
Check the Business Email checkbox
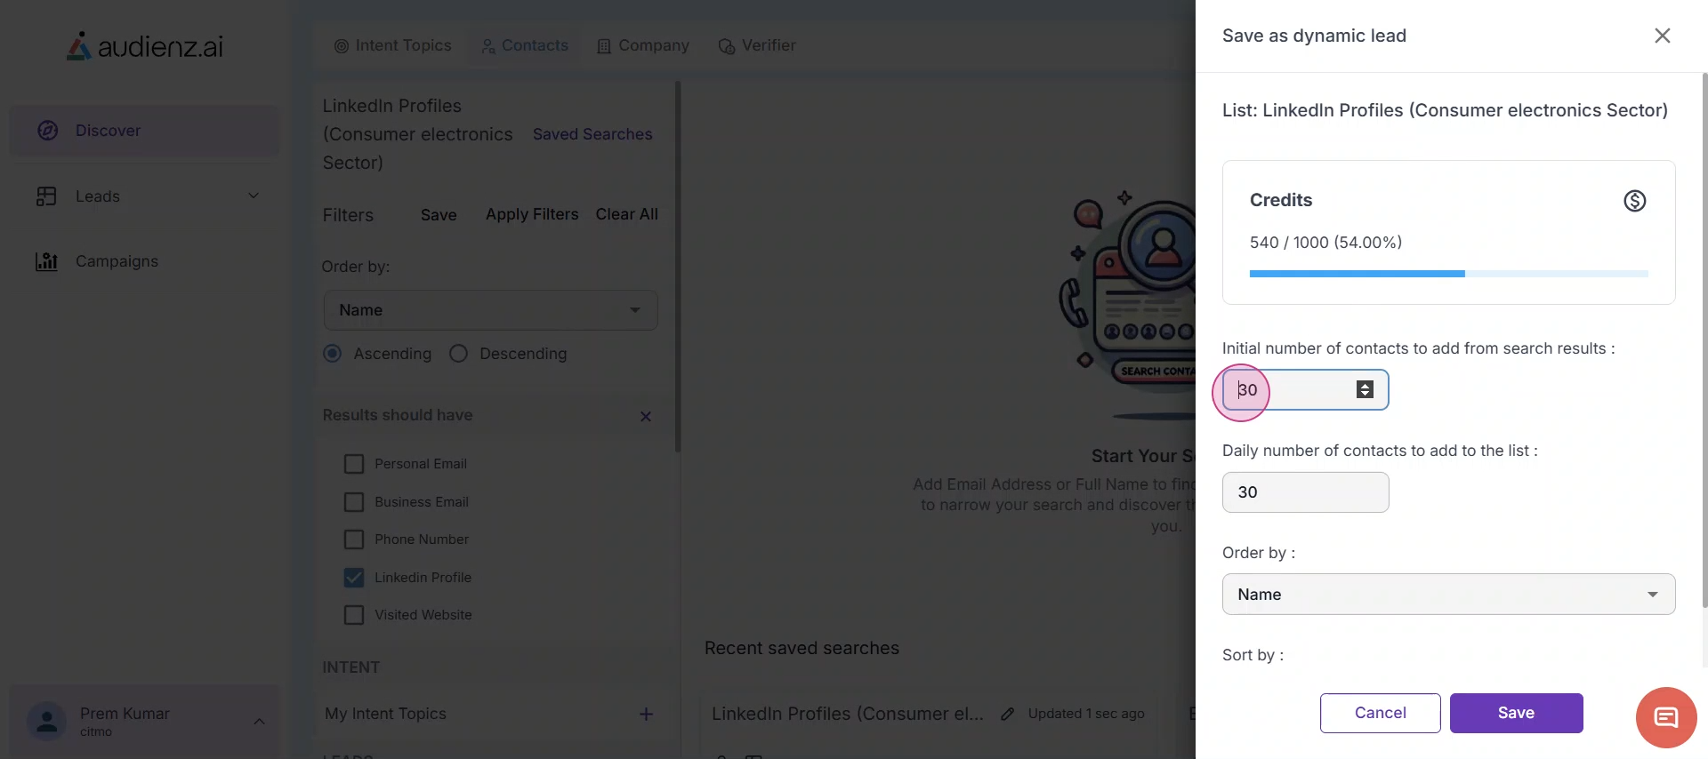coord(354,502)
